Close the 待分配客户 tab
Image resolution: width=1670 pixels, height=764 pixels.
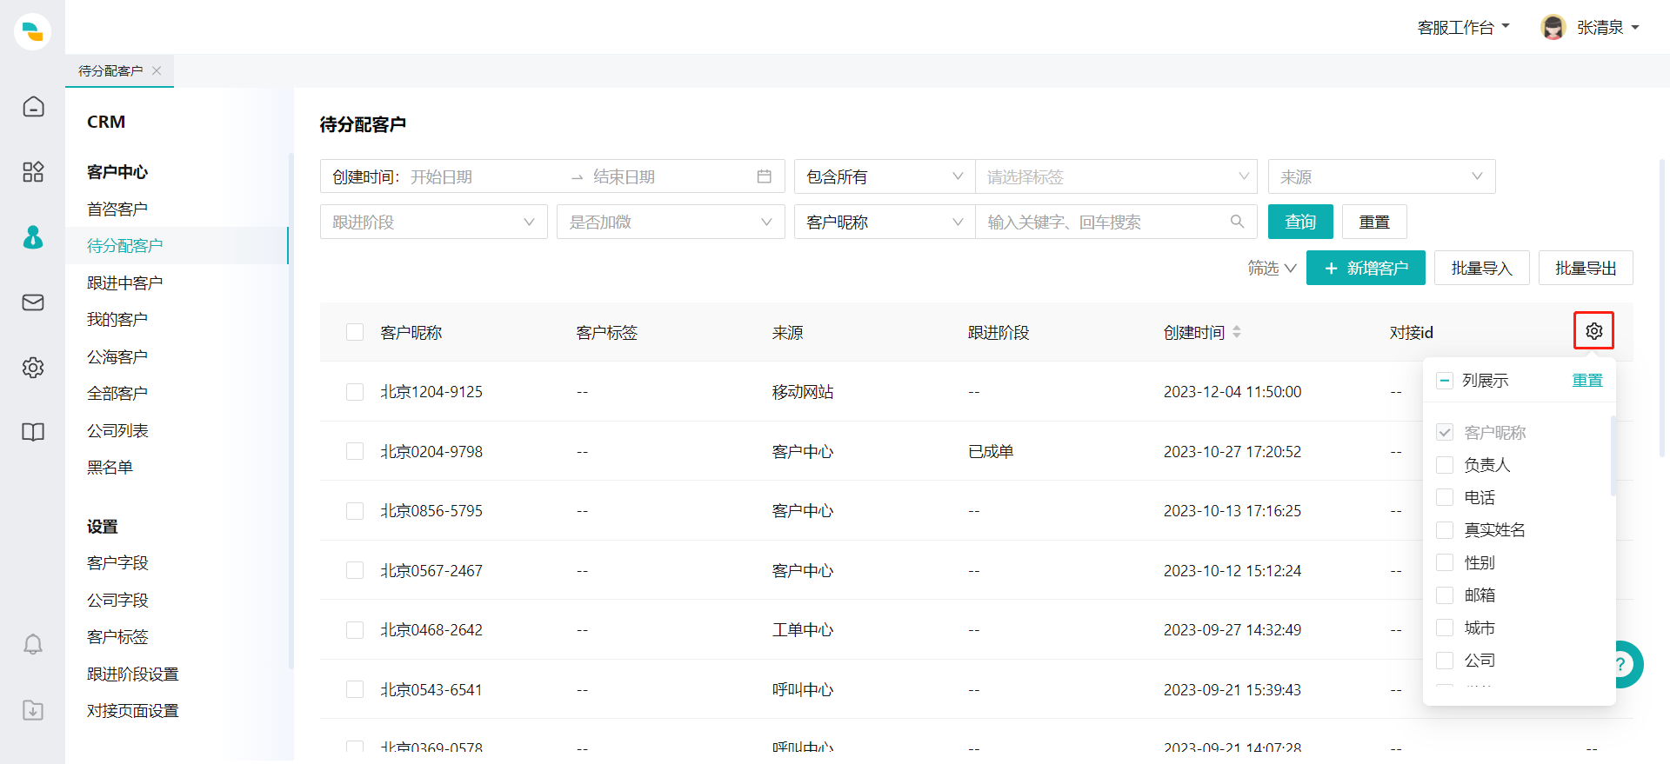(x=157, y=70)
